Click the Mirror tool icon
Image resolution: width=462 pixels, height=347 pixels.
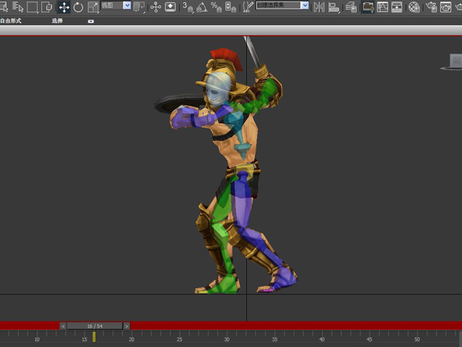pos(319,7)
